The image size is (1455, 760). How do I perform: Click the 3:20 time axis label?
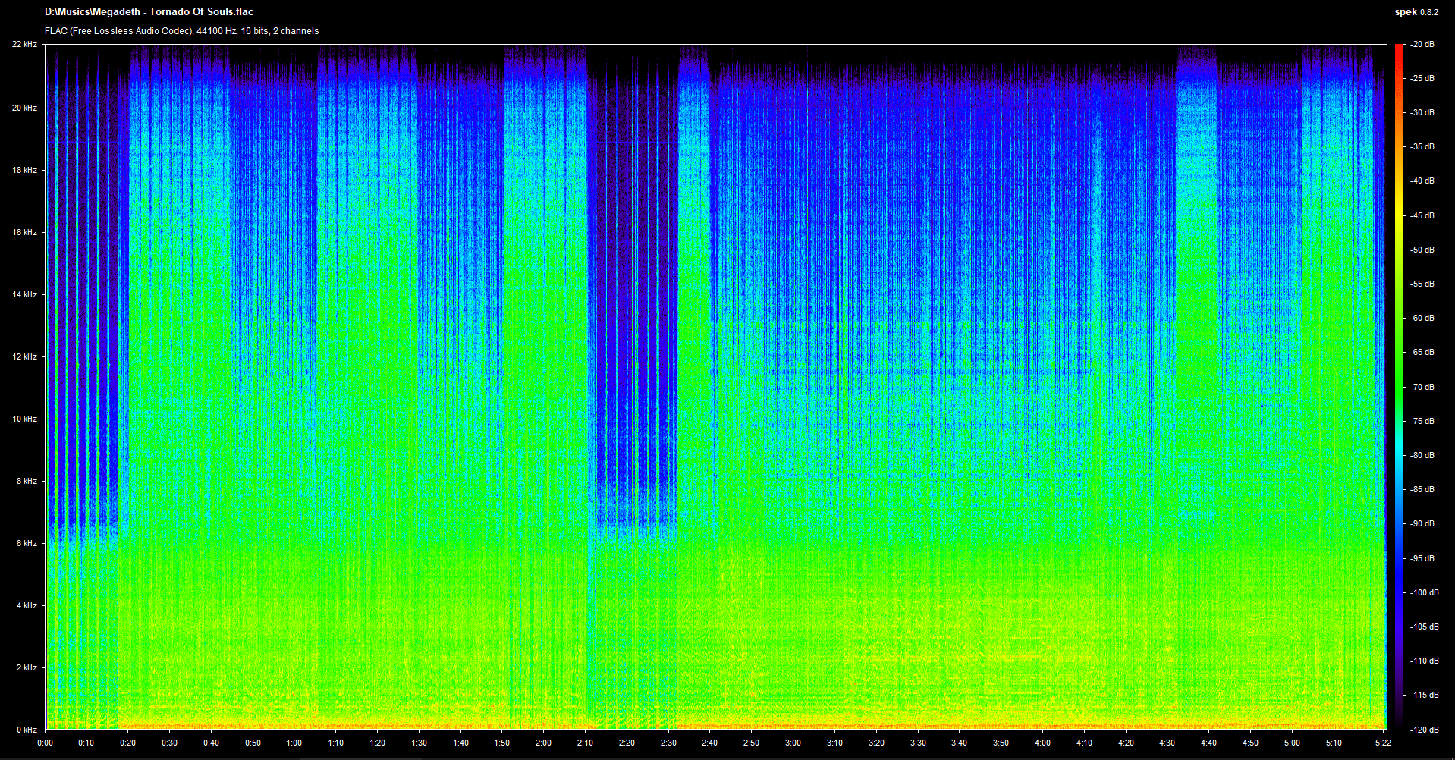click(877, 743)
